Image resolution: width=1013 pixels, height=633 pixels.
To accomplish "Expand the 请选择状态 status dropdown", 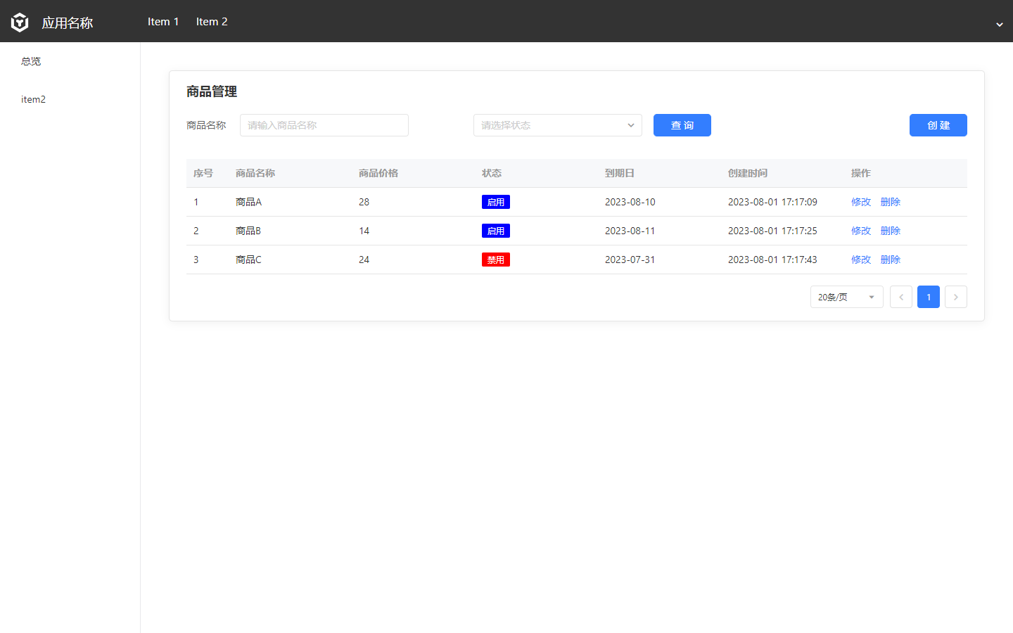I will coord(557,125).
